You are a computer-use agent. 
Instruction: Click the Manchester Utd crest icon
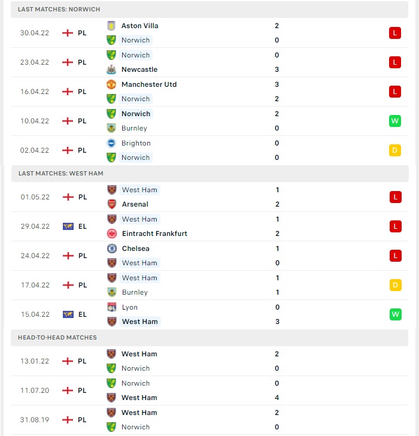[111, 84]
